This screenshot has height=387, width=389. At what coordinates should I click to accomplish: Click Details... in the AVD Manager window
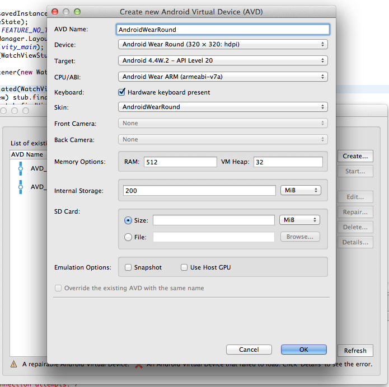[355, 242]
